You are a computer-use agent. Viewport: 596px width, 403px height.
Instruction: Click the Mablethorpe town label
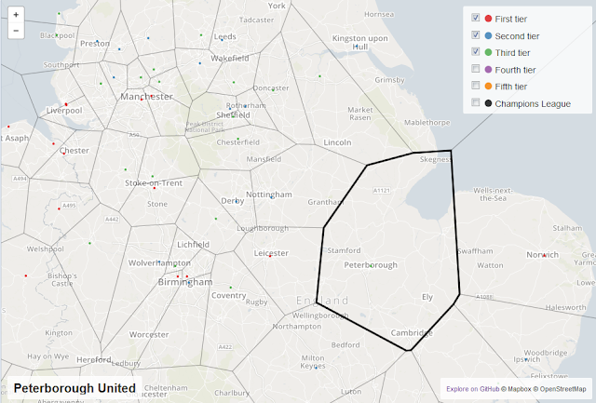(427, 123)
